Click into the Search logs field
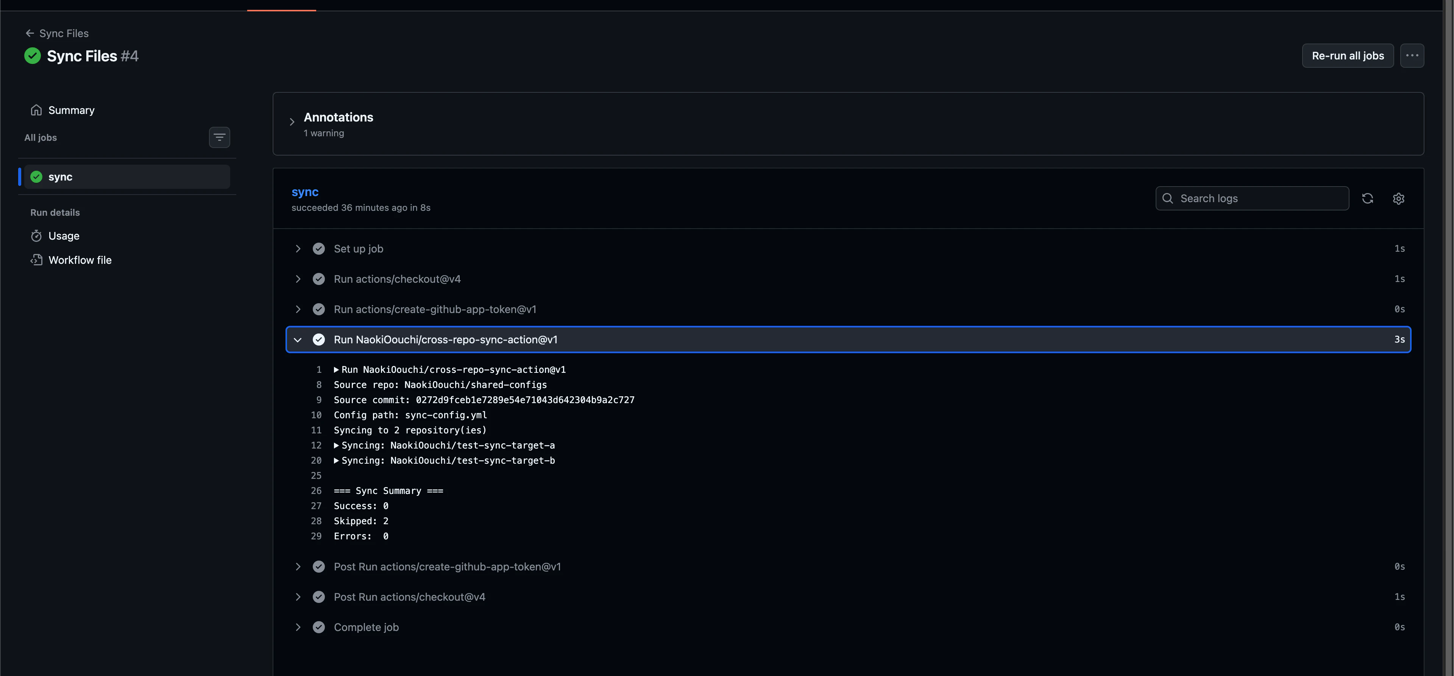This screenshot has height=676, width=1454. tap(1252, 199)
